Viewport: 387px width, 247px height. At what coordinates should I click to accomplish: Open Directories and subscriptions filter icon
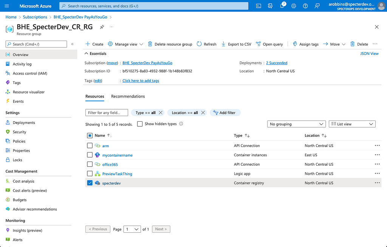(x=270, y=6)
